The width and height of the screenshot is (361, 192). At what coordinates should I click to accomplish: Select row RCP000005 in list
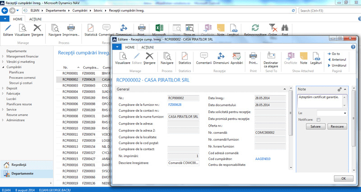(83, 98)
